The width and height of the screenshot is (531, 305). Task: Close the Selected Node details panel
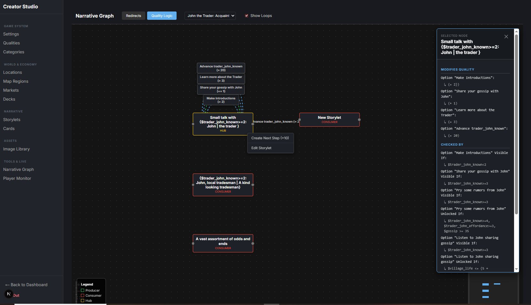tap(506, 37)
